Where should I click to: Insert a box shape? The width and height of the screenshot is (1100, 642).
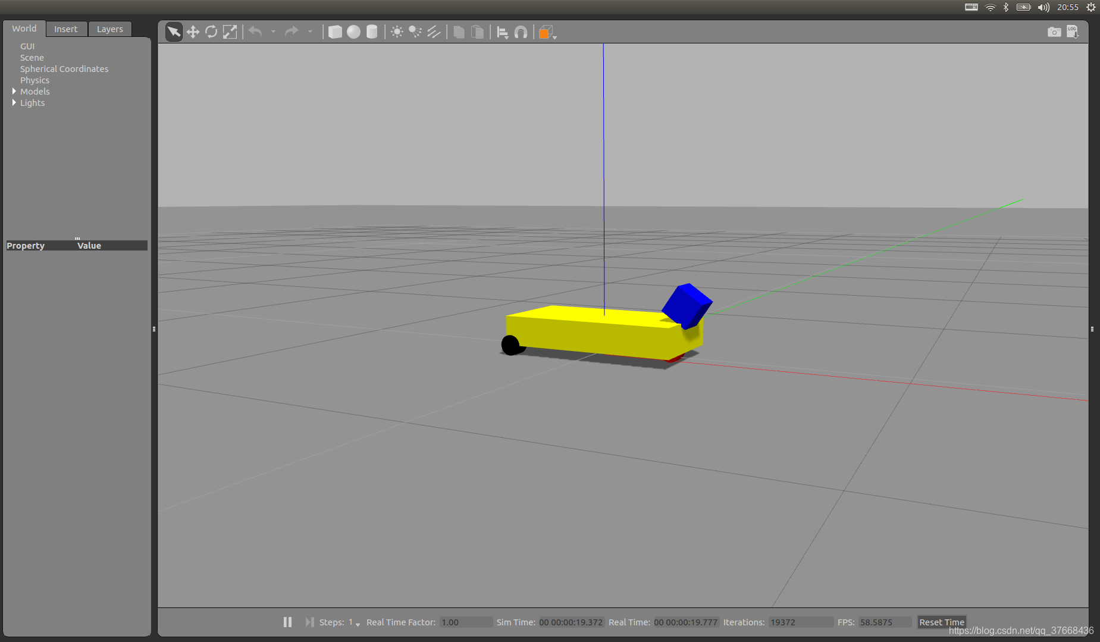[x=335, y=32]
